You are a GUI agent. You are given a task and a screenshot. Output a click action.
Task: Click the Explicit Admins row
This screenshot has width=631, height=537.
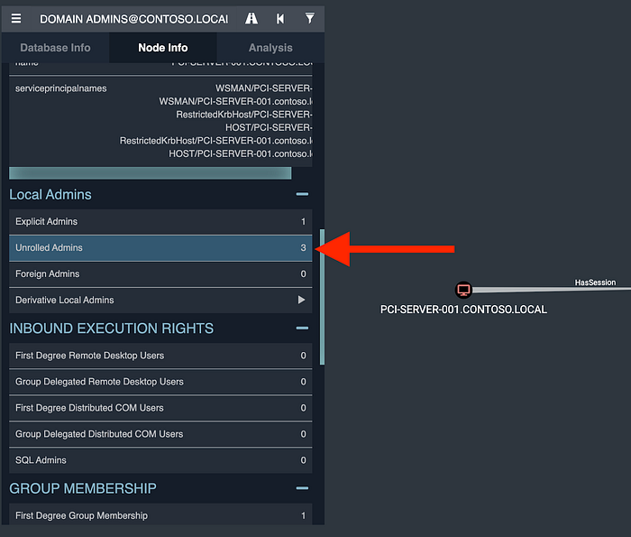pyautogui.click(x=160, y=221)
